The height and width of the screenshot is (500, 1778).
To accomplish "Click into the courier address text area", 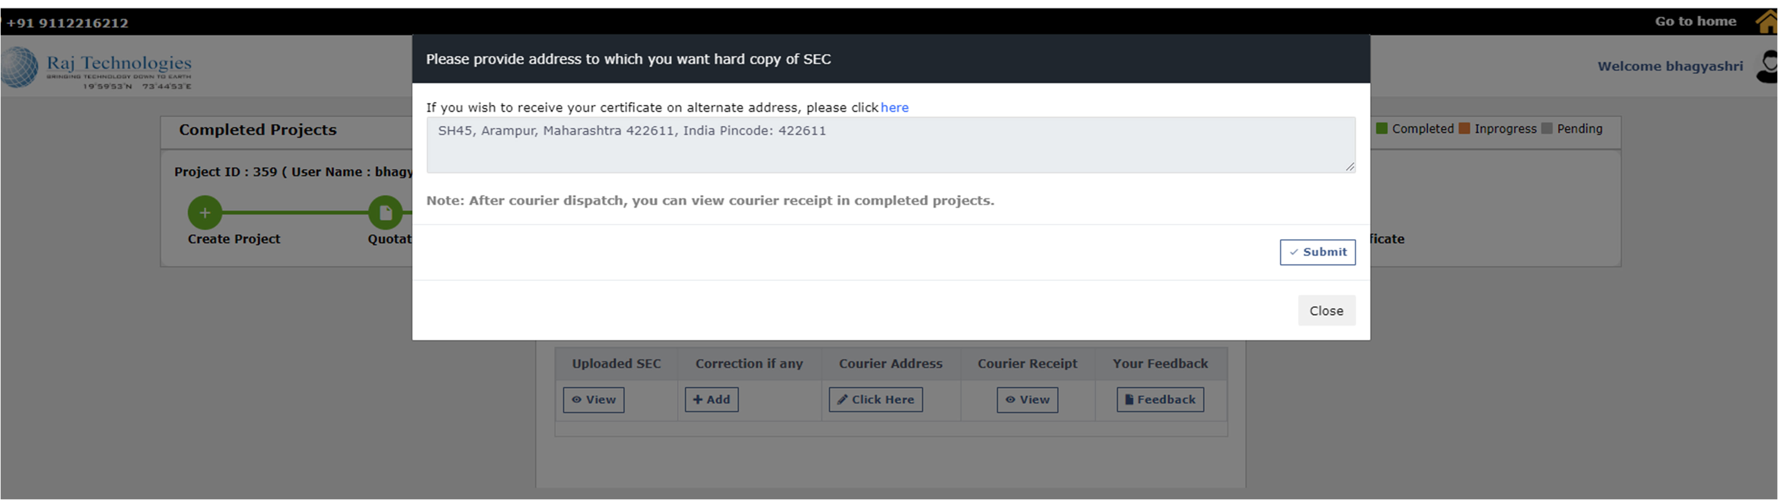I will (890, 145).
